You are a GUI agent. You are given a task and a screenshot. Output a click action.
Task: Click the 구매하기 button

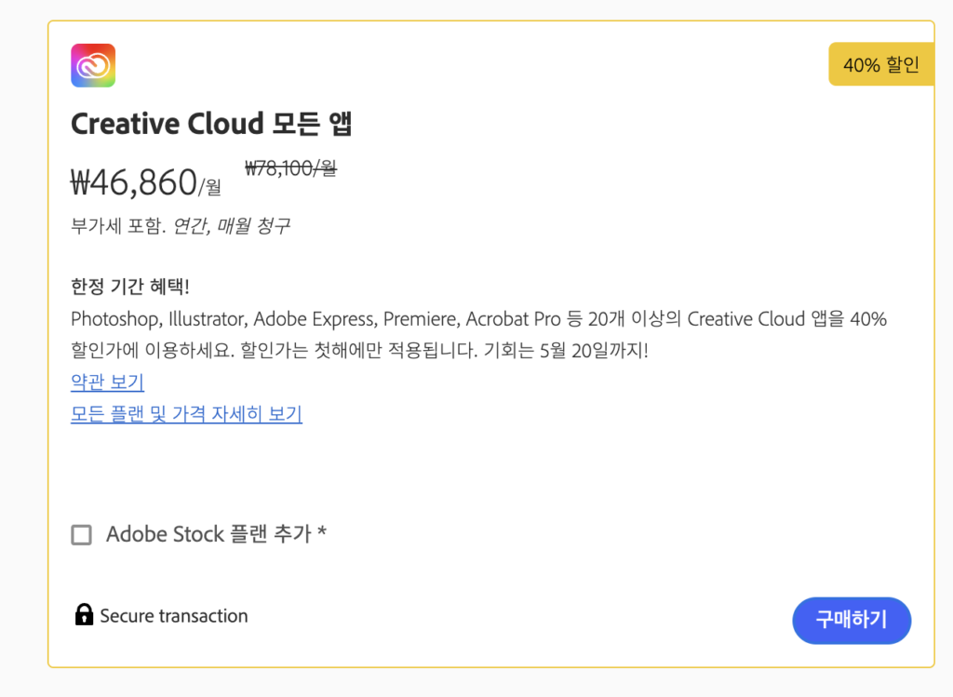[852, 620]
